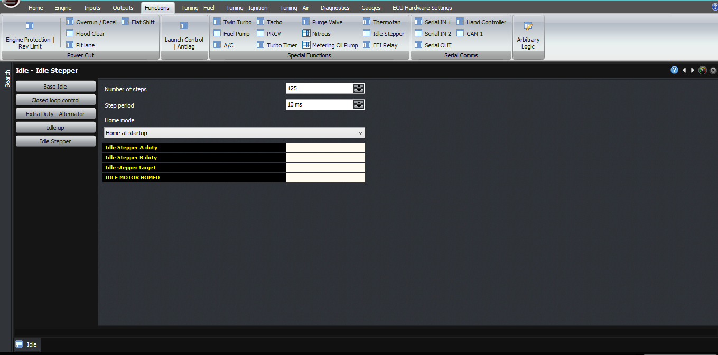Image resolution: width=718 pixels, height=355 pixels.
Task: Go to previous panel with left arrow
Action: click(684, 70)
